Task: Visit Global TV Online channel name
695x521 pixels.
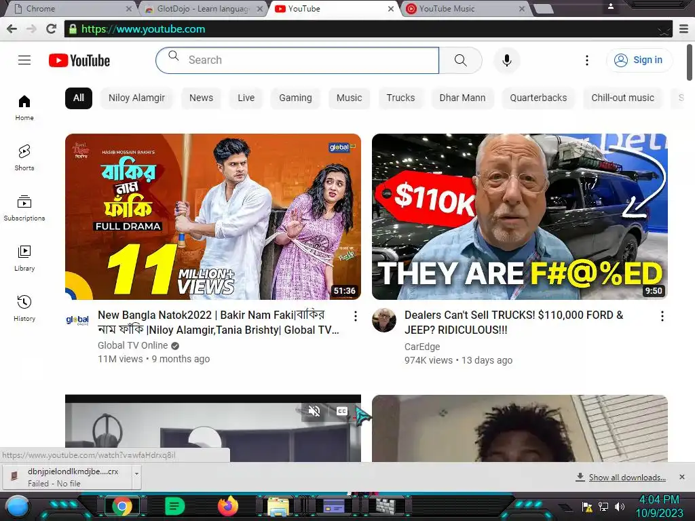Action: coord(132,345)
